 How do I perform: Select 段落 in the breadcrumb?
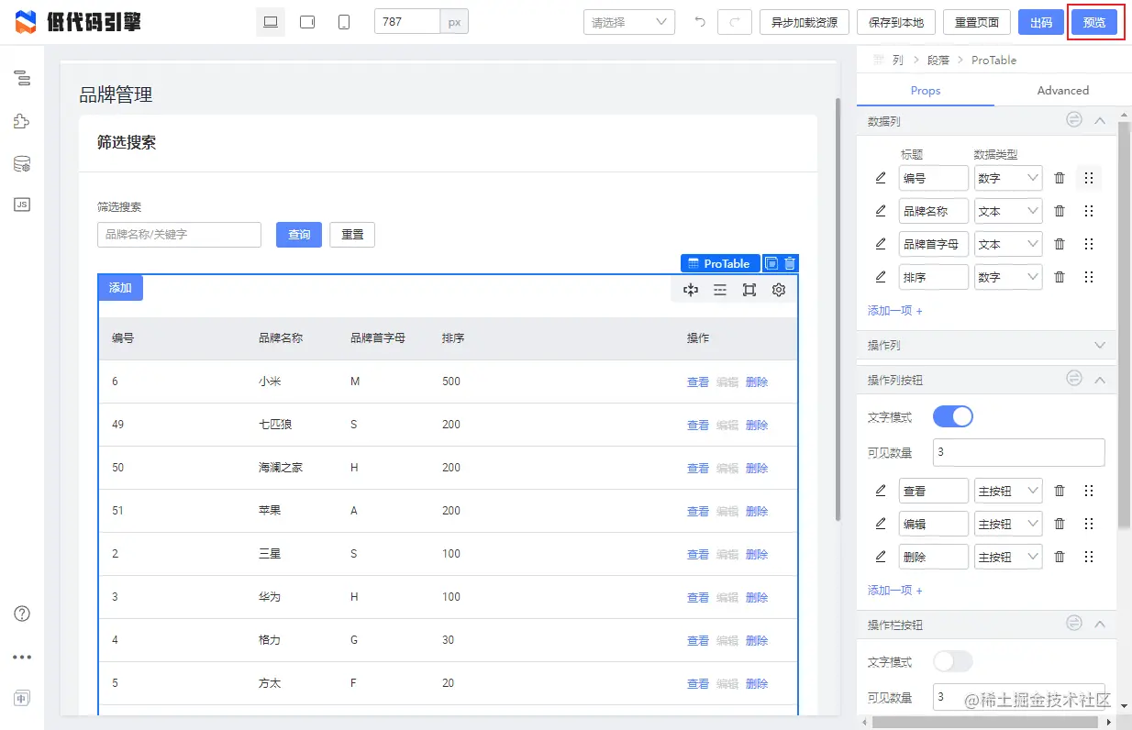point(938,60)
